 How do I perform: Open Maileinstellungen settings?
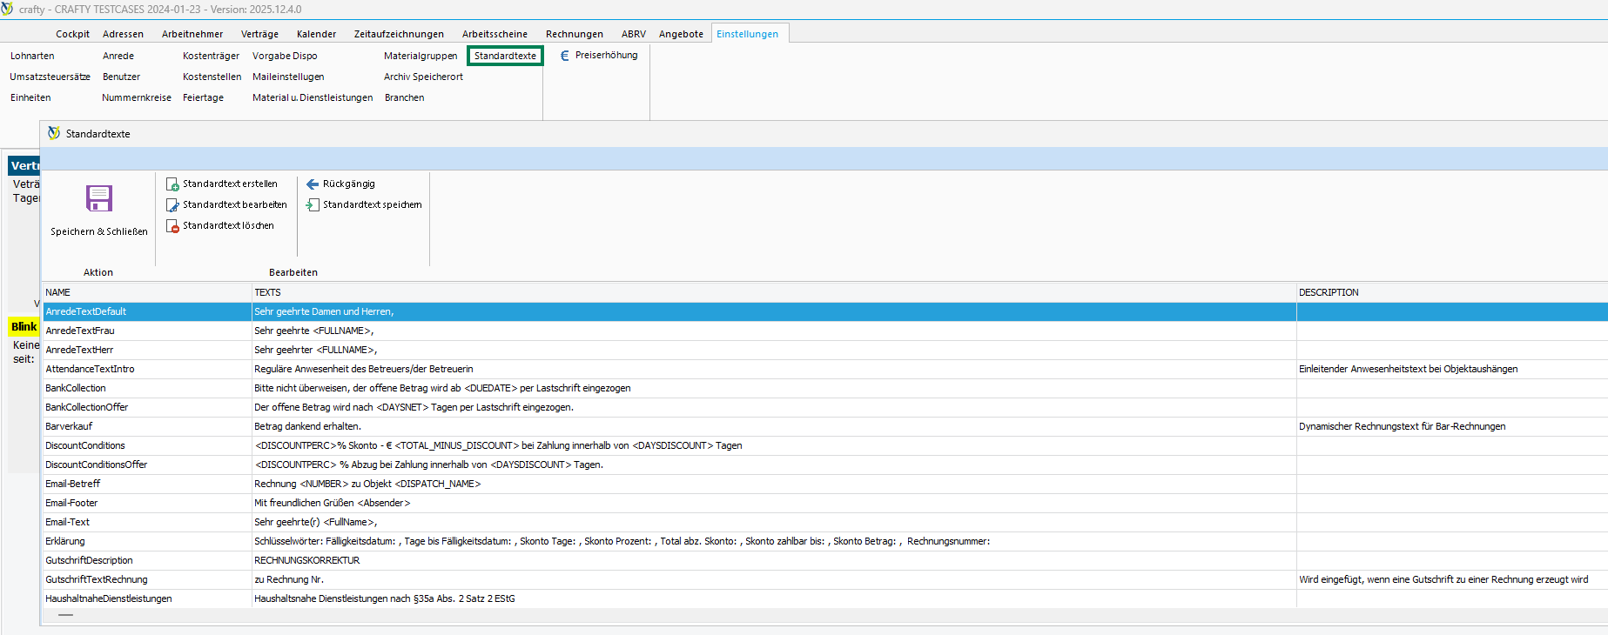pyautogui.click(x=288, y=77)
